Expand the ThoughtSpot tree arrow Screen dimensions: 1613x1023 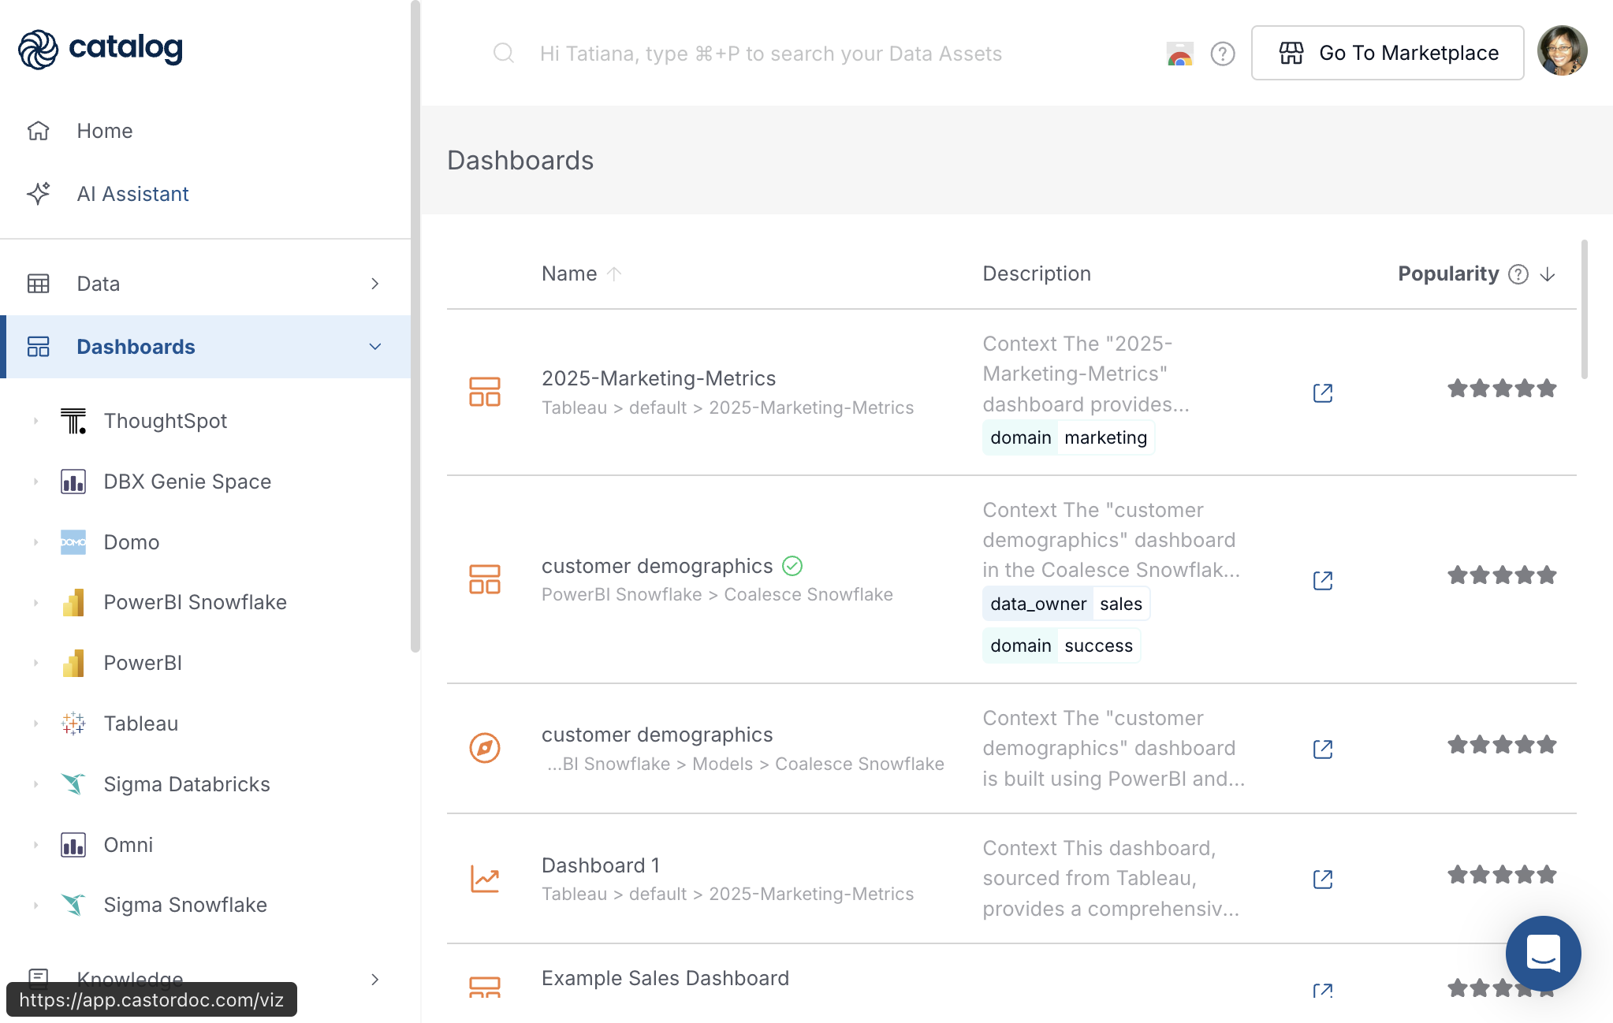[35, 421]
